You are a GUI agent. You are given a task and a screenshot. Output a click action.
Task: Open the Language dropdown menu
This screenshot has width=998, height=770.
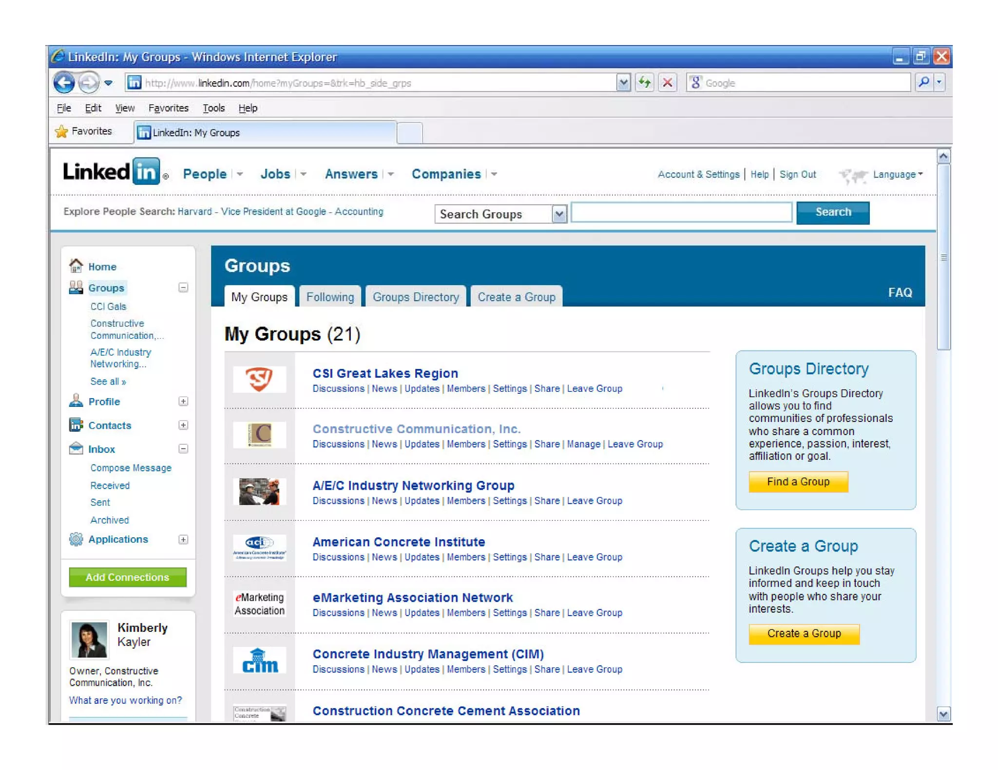click(x=898, y=174)
